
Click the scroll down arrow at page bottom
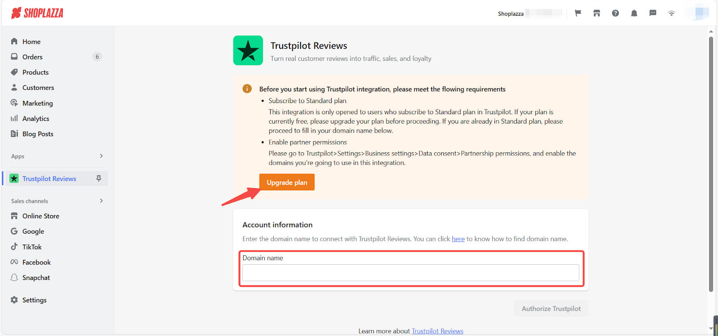(x=711, y=328)
